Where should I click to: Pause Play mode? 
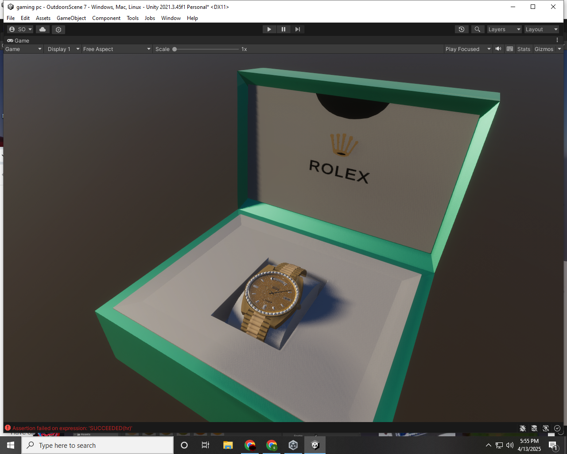point(283,29)
